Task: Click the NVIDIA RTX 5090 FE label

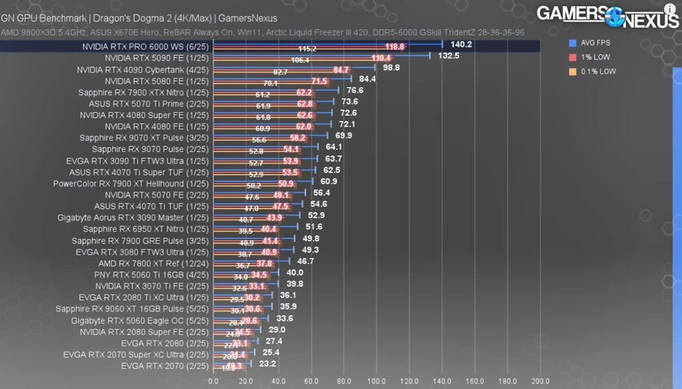Action: click(157, 58)
